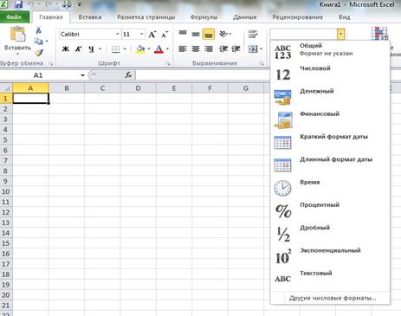Toggle italic К formatting

coord(78,49)
